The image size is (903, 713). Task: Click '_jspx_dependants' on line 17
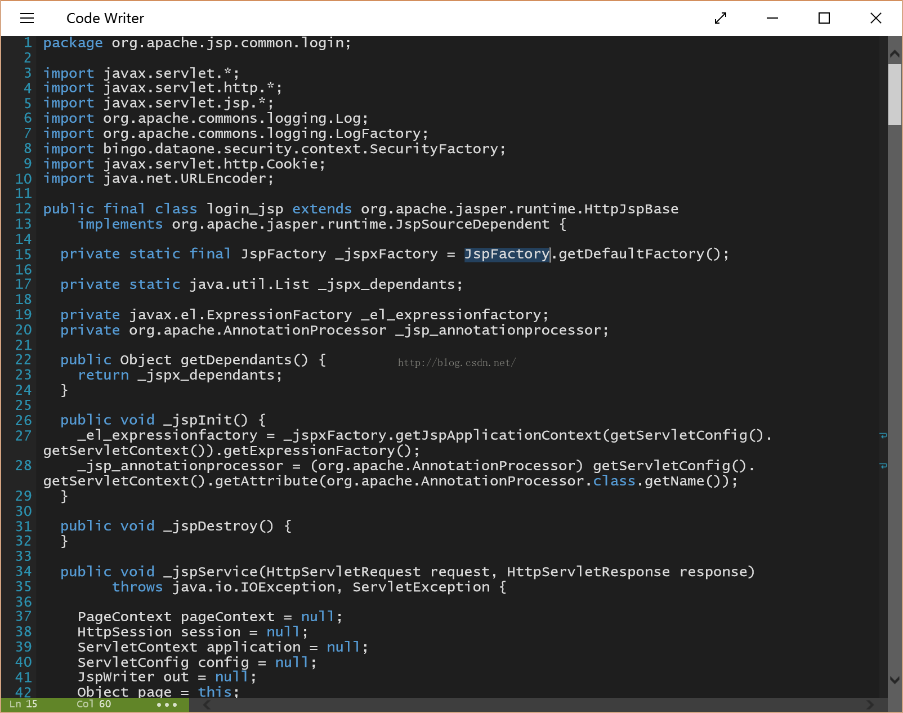pos(386,285)
